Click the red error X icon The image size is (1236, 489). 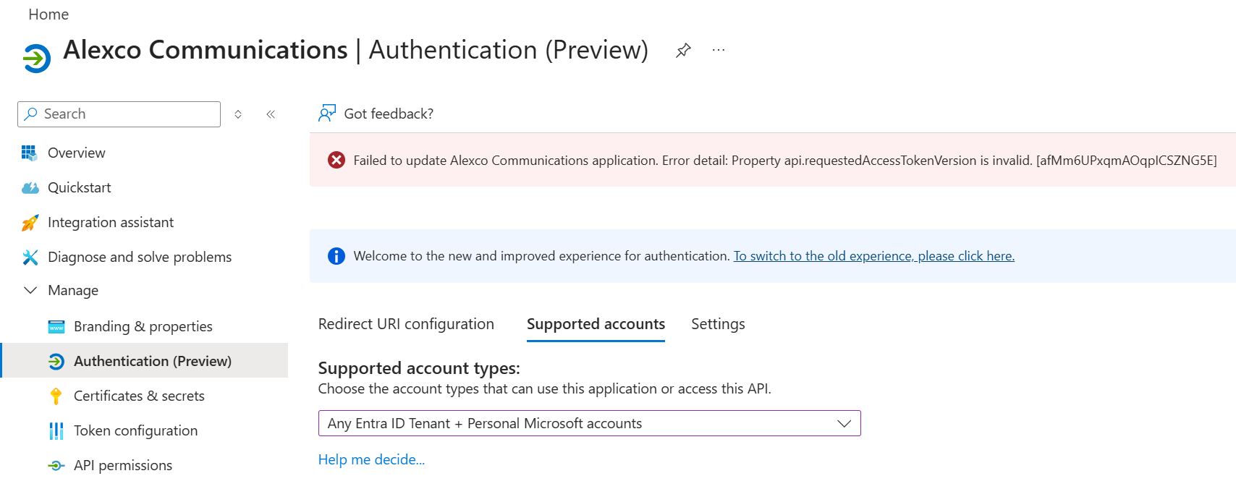coord(336,160)
